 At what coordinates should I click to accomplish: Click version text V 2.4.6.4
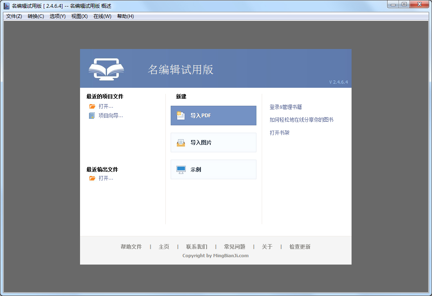338,82
